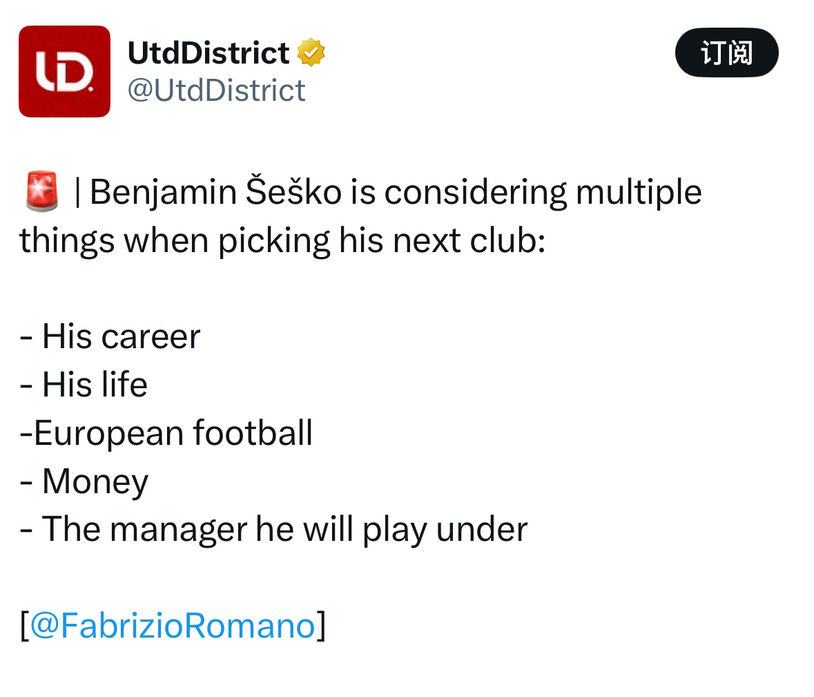Screen dimensions: 814x697
Task: Open the UtdDistrict display name
Action: [x=209, y=53]
